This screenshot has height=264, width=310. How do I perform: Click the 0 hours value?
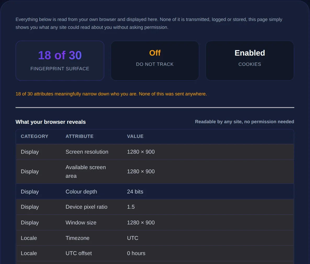136,253
